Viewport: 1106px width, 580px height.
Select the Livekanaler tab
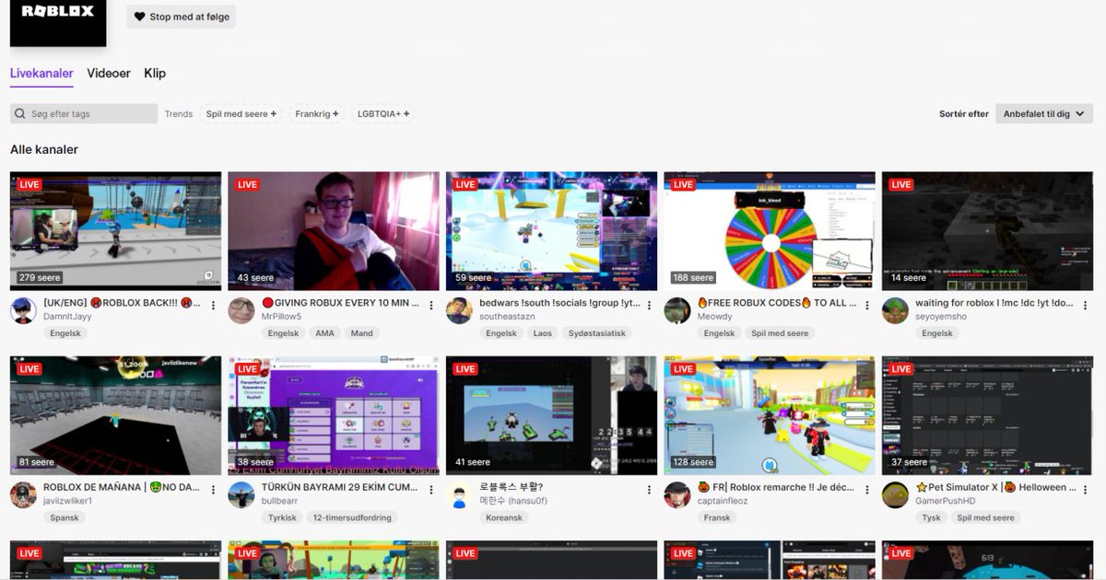pyautogui.click(x=41, y=73)
